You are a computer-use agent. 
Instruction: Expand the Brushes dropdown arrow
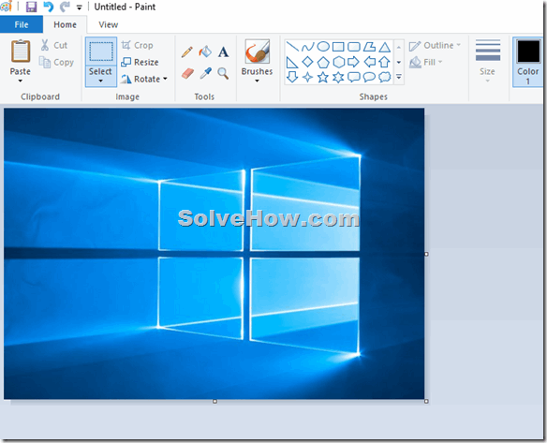point(257,81)
